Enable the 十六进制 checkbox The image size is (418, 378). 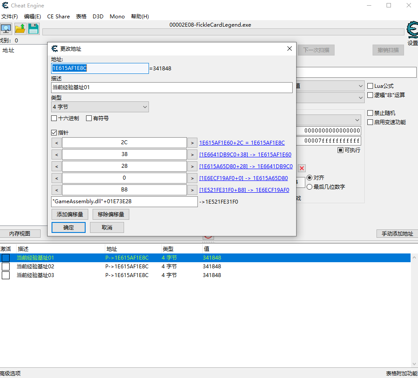tap(54, 118)
